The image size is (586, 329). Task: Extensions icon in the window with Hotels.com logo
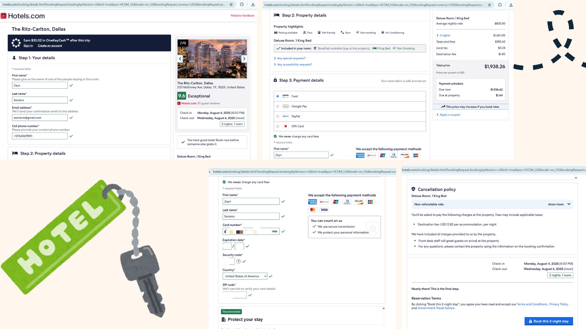[x=242, y=5]
